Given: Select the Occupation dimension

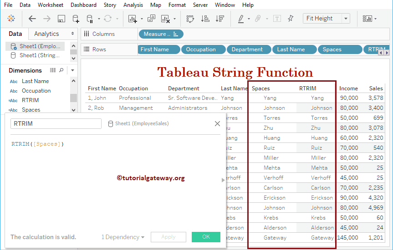Looking at the screenshot, I should point(36,91).
